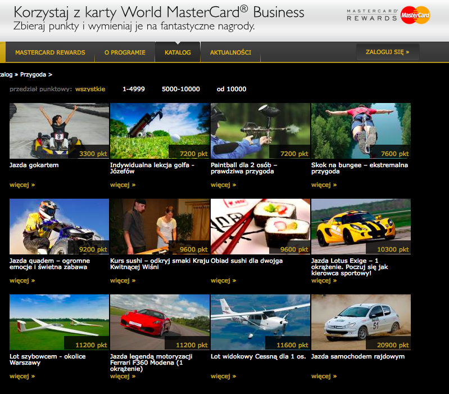Click więcej under Kurs sushi
The width and height of the screenshot is (449, 394).
pos(123,280)
